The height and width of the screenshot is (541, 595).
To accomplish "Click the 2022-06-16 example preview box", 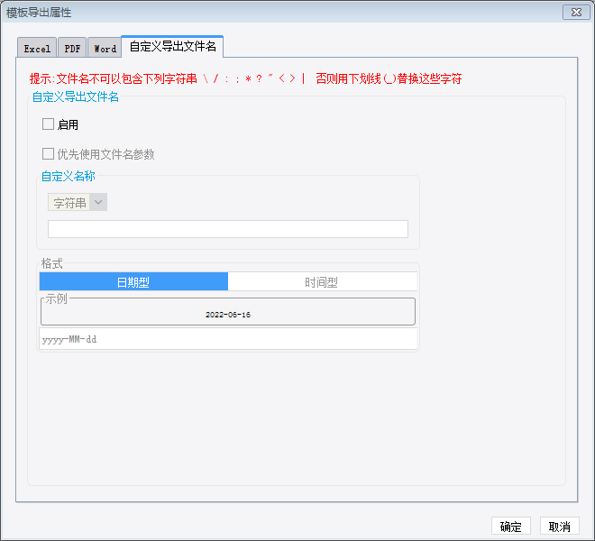I will tap(228, 312).
